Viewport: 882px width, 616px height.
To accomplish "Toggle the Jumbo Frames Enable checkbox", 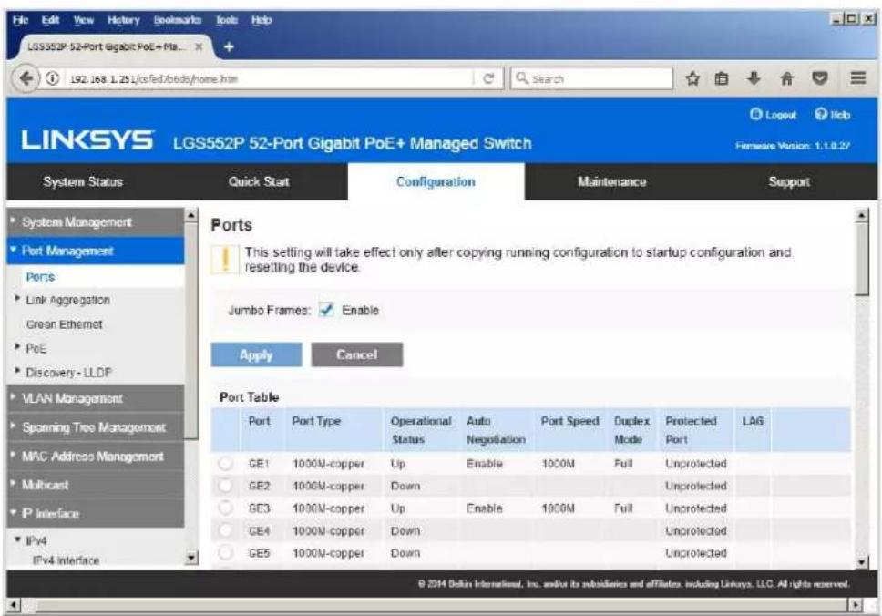I will coord(326,310).
